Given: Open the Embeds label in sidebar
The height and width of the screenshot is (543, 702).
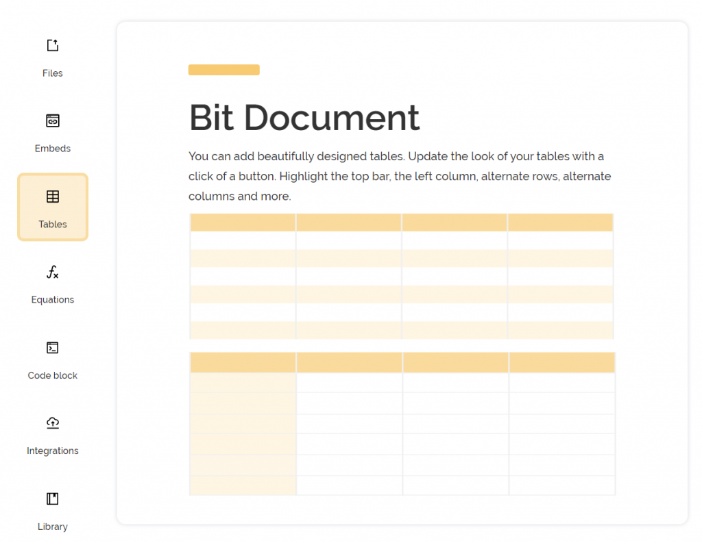Looking at the screenshot, I should coord(52,149).
